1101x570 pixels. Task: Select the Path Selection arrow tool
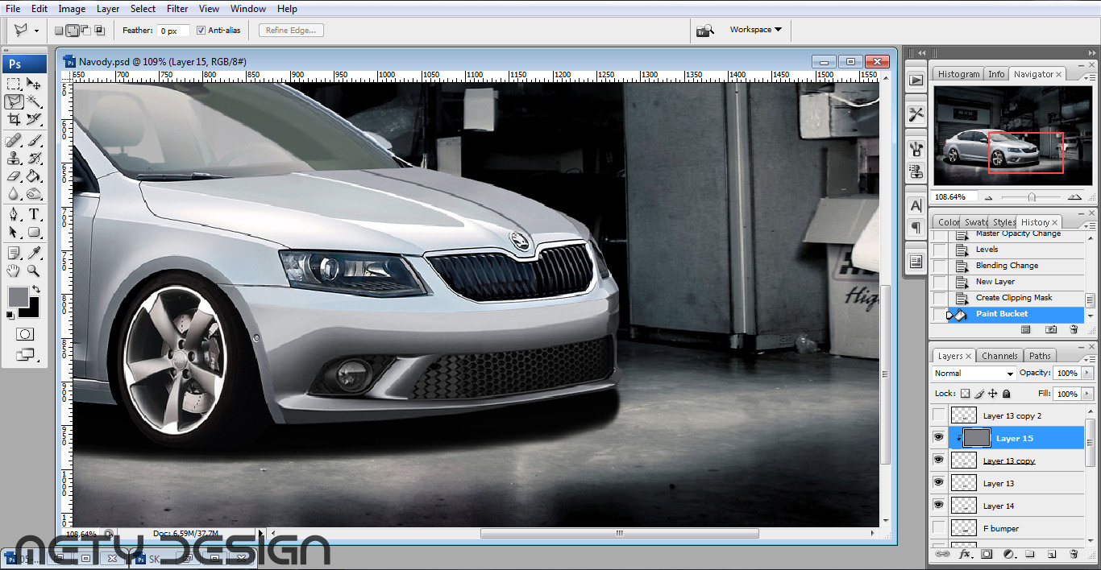coord(14,233)
